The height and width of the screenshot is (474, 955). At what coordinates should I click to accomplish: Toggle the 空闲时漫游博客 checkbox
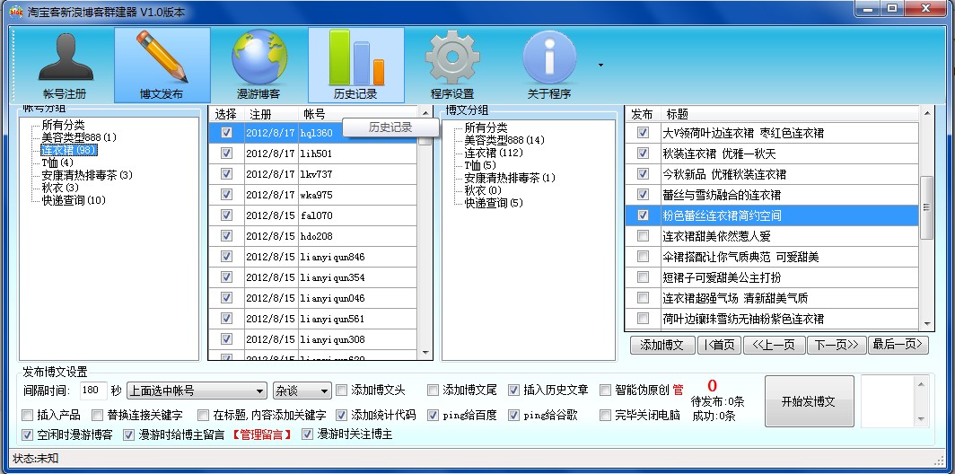pyautogui.click(x=27, y=434)
